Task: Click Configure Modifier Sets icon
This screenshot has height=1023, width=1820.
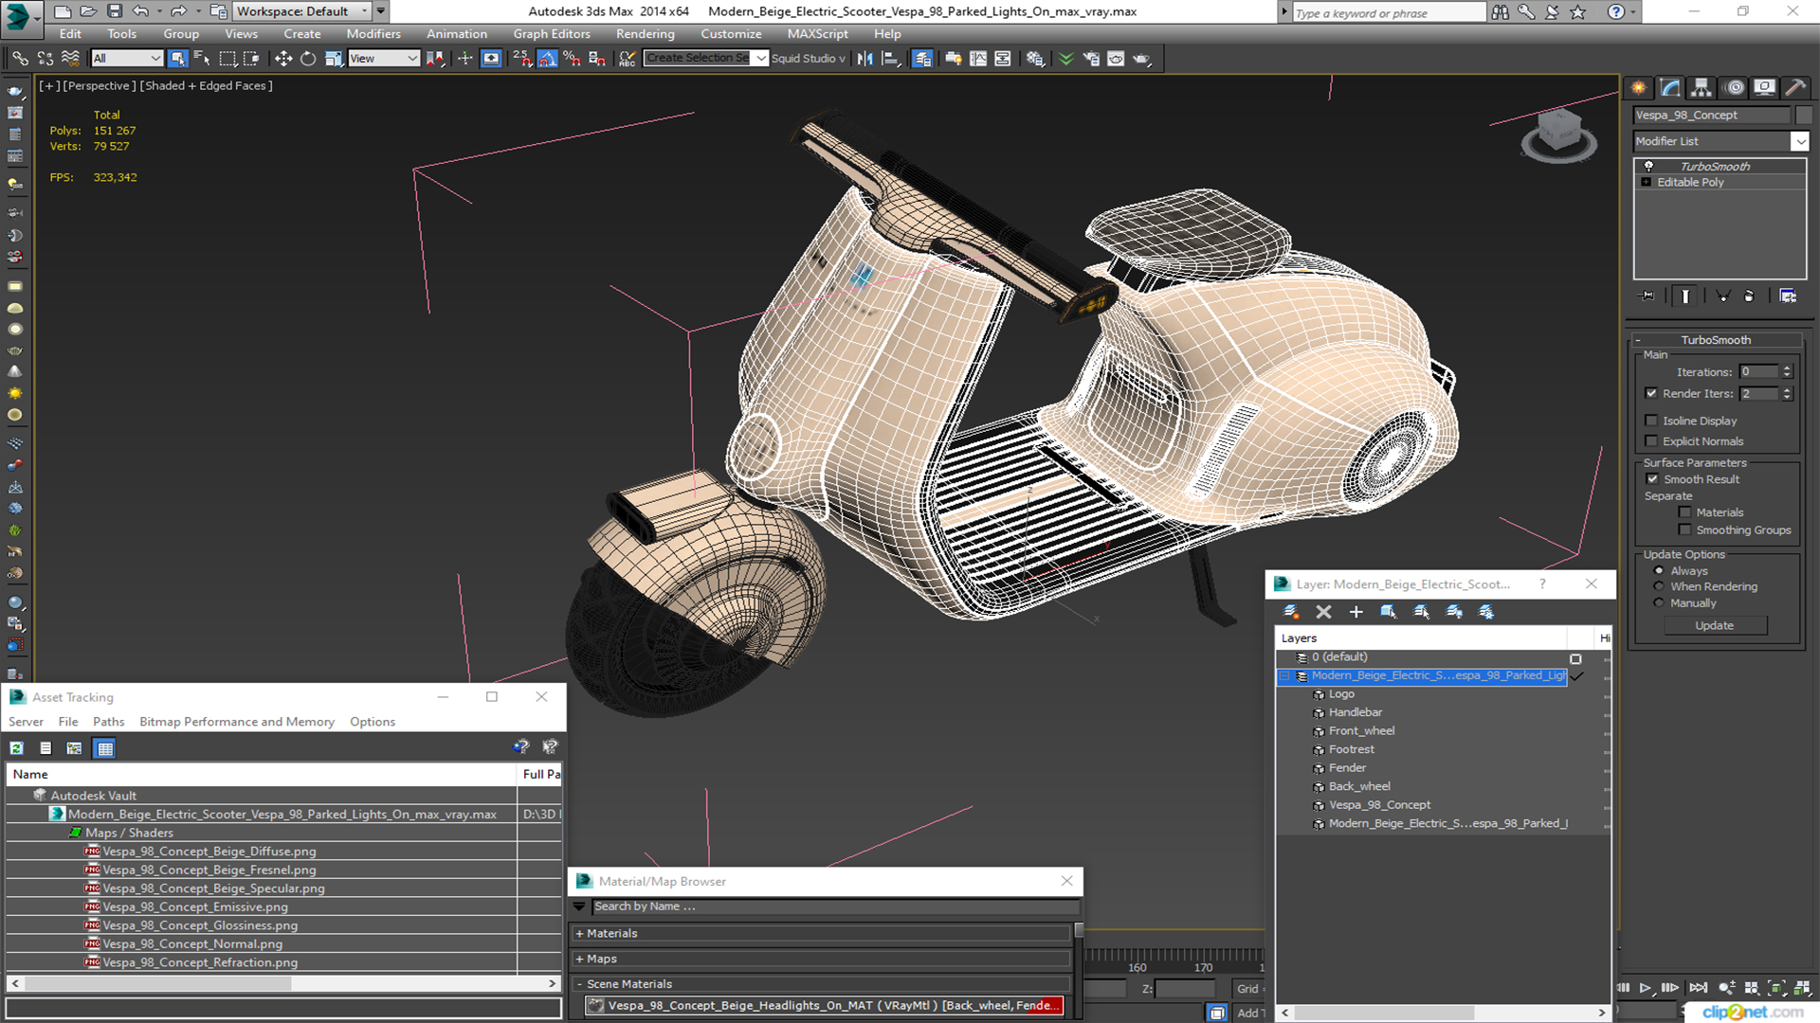Action: [1788, 296]
